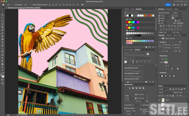
Task: Open the Brush Settings tab
Action: (x=129, y=50)
